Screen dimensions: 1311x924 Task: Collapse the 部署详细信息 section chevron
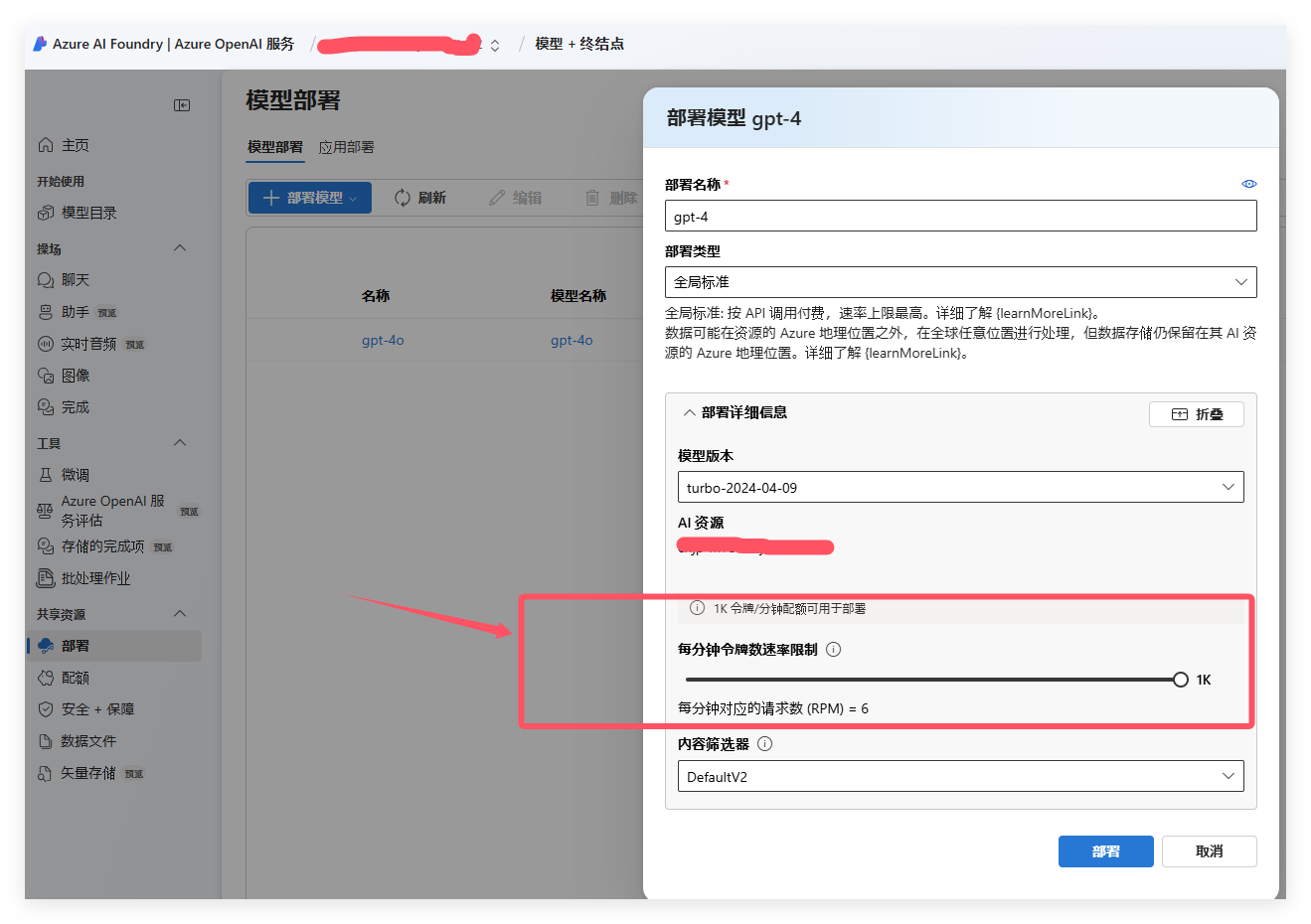[x=689, y=412]
